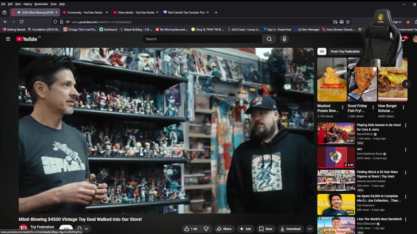Click the search magnifier button
Screen dimensions: 417x234
[x=269, y=39]
